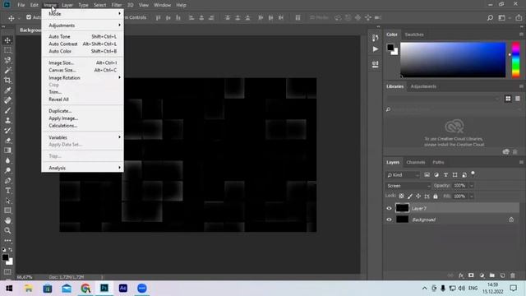Select the Rectangular Marquee tool
The height and width of the screenshot is (296, 526).
point(7,50)
